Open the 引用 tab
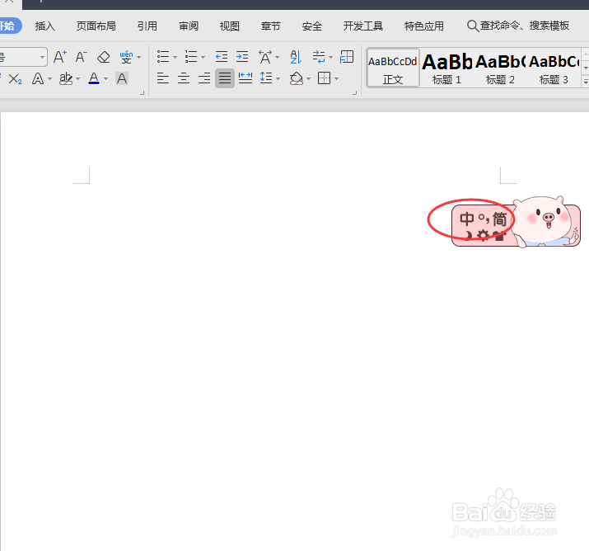Screen dimensions: 589x551 (147, 26)
